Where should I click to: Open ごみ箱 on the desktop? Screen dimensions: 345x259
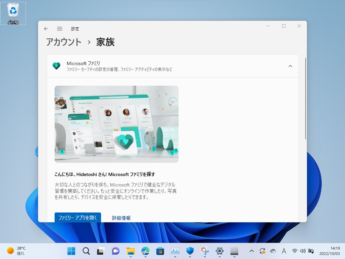tap(13, 12)
